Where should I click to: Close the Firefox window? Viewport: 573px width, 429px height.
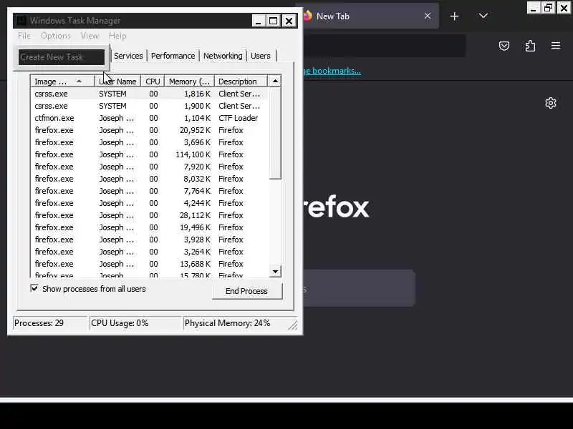(x=564, y=8)
